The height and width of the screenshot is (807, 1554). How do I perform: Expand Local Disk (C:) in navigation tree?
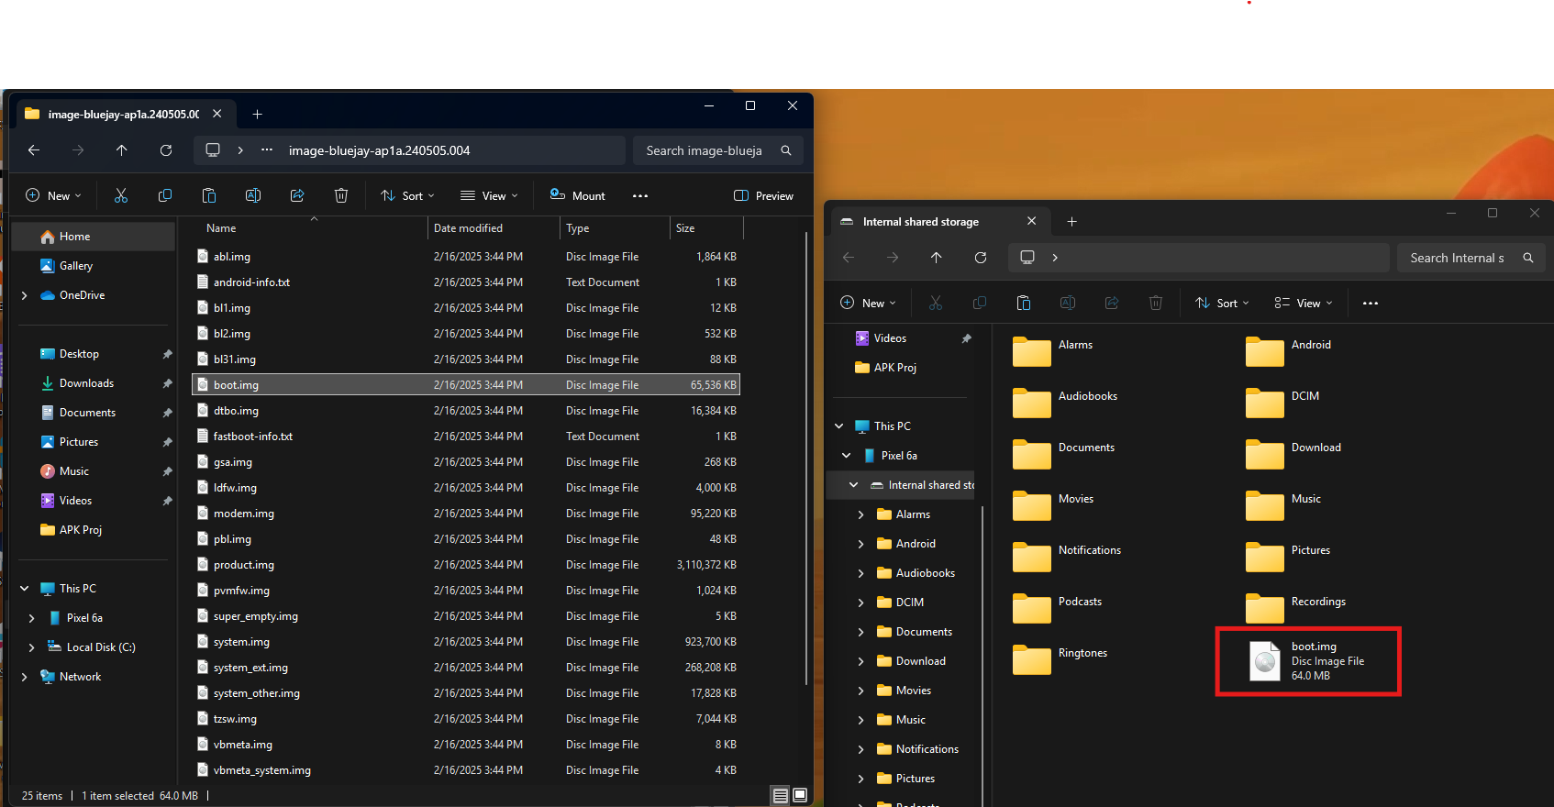[x=32, y=647]
